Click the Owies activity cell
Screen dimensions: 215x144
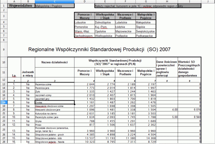tap(54, 102)
